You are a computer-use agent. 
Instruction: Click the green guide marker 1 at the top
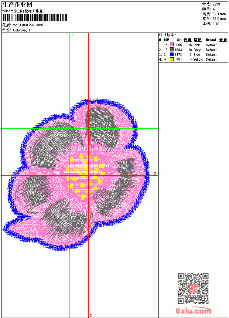72,35
